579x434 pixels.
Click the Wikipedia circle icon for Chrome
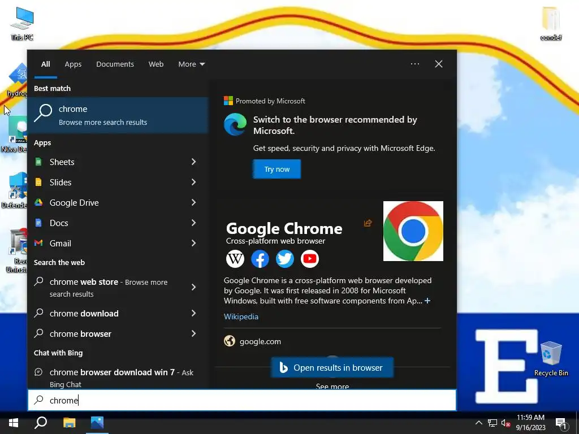235,259
